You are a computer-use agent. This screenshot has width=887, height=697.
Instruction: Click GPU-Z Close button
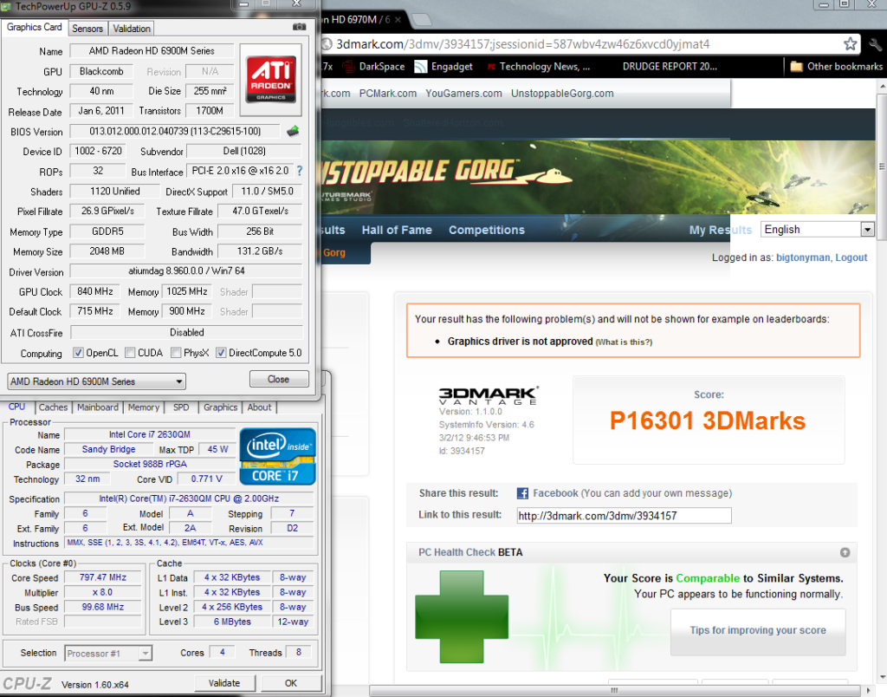[278, 379]
